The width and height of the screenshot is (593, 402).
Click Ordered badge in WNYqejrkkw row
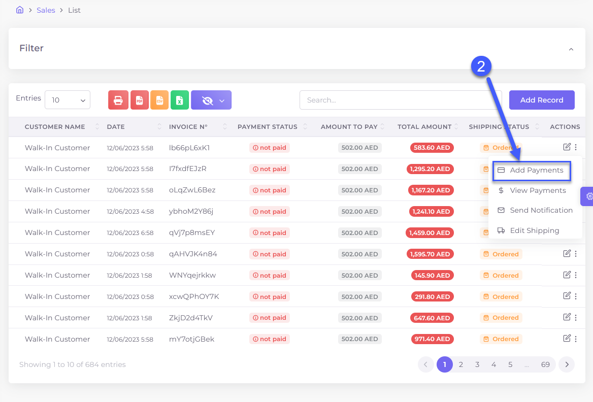coord(501,275)
